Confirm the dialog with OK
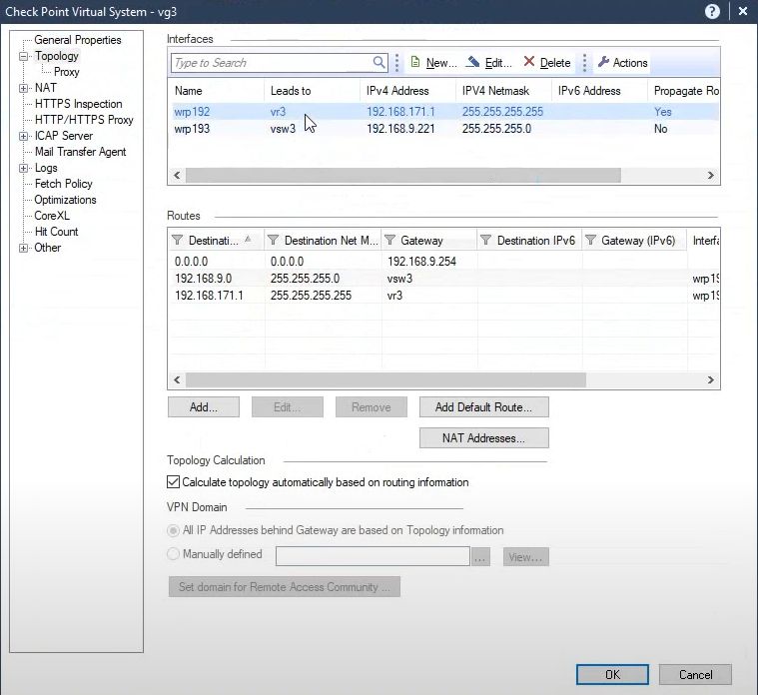The height and width of the screenshot is (695, 758). coord(612,674)
